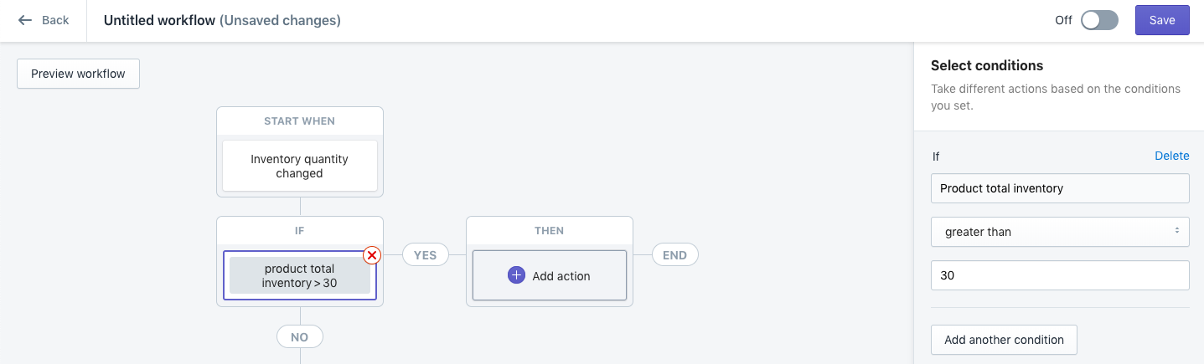Click the NO branch label
Screen dimensions: 1204x364
click(x=299, y=337)
